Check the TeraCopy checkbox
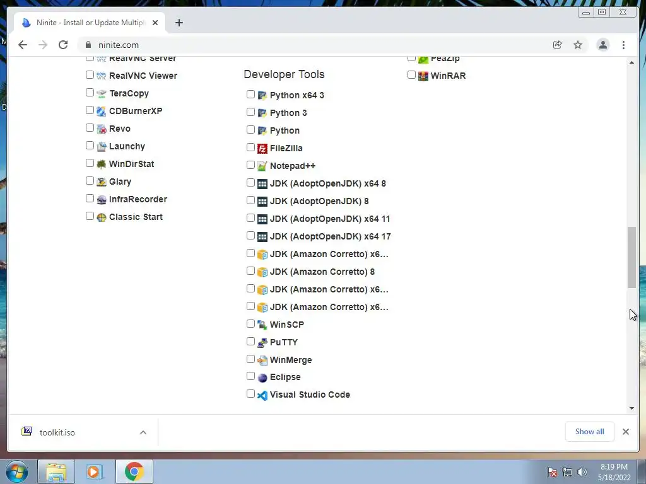Viewport: 646px width, 484px height. [90, 93]
